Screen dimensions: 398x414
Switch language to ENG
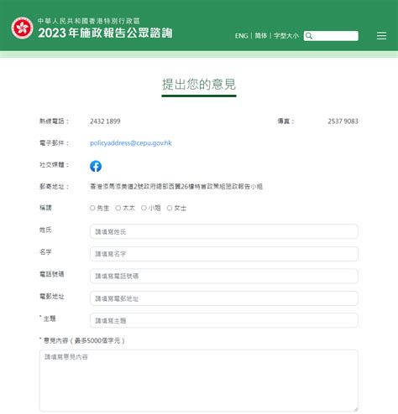(x=242, y=36)
